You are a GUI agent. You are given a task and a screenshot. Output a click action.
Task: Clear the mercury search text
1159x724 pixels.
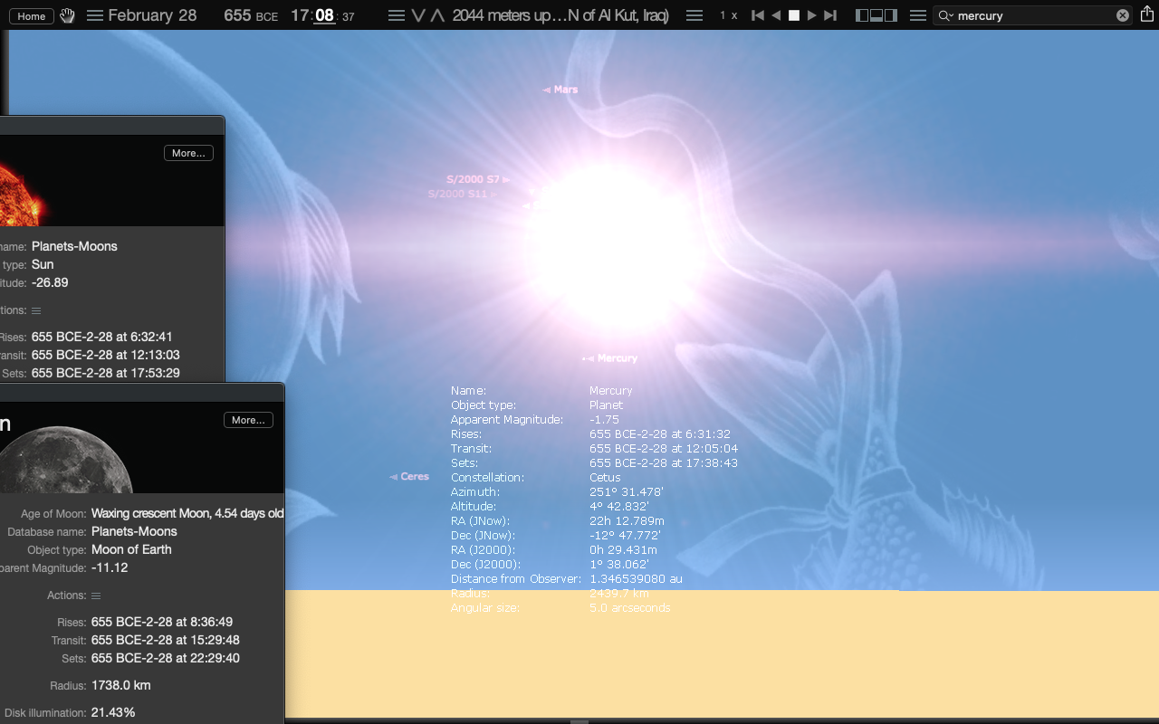[1123, 15]
